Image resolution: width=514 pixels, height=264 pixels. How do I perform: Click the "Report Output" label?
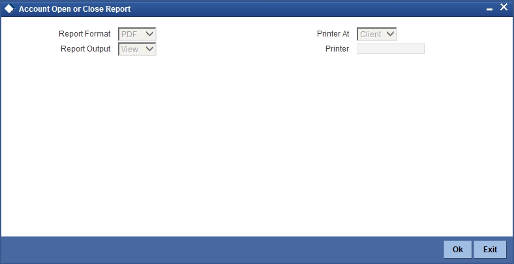click(x=85, y=49)
